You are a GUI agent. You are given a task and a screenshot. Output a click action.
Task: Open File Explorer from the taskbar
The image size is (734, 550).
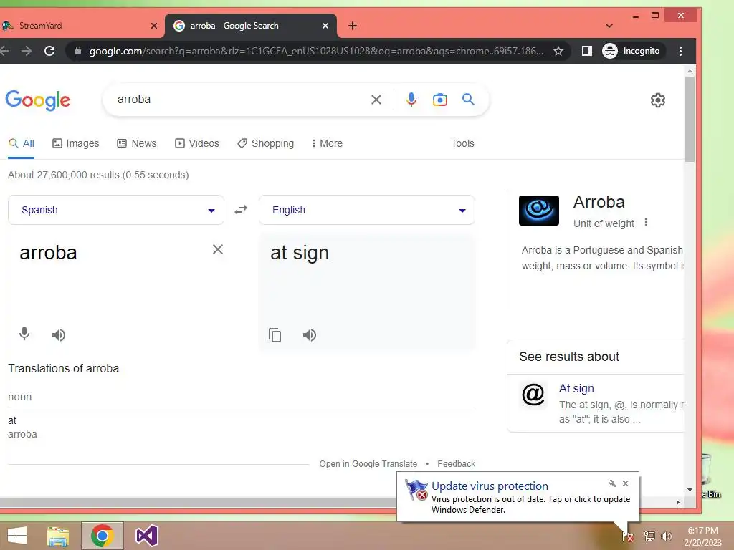[58, 536]
